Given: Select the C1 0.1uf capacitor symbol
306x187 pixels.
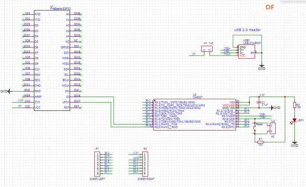Looking at the screenshot, I should pos(259,102).
